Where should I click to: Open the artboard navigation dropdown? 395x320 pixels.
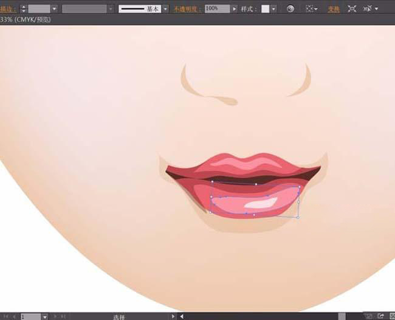[45, 316]
